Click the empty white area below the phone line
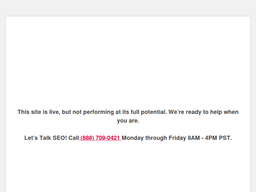 128,170
